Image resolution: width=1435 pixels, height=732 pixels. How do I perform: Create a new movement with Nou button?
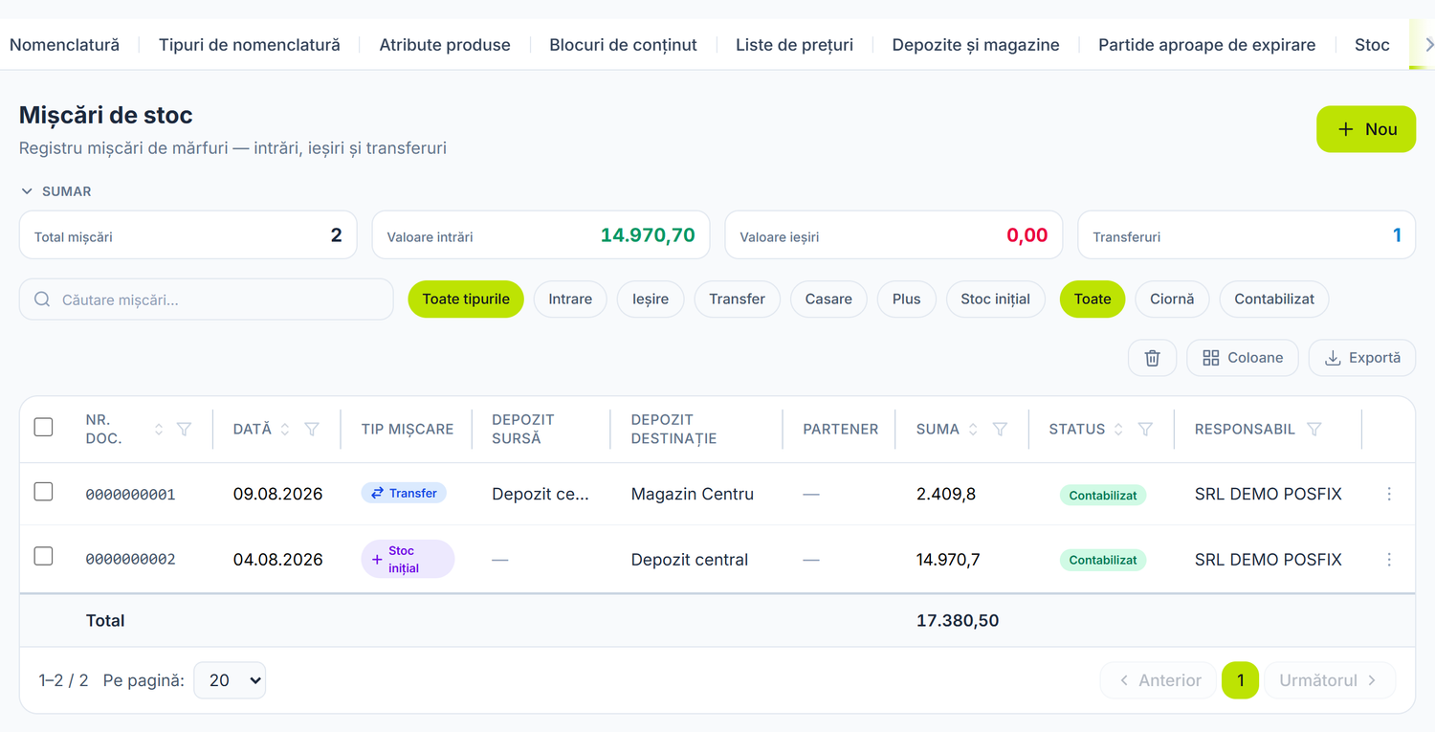click(x=1366, y=129)
